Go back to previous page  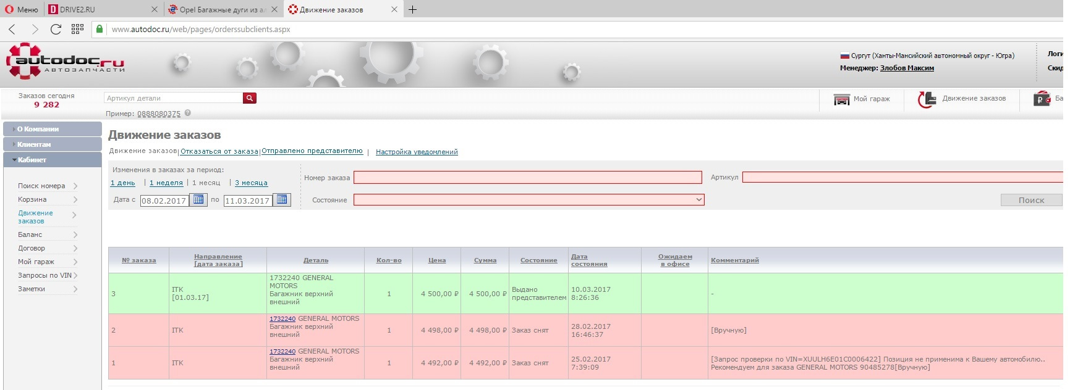tap(12, 29)
